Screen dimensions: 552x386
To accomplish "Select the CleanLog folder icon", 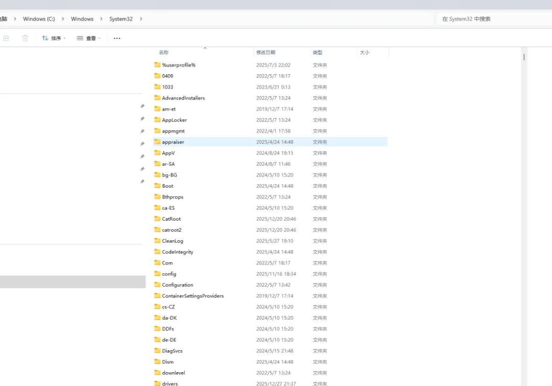I will pyautogui.click(x=157, y=240).
